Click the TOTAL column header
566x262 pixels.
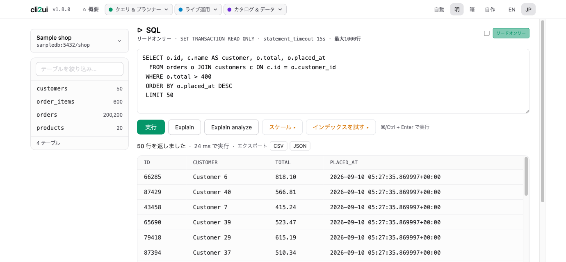click(283, 163)
